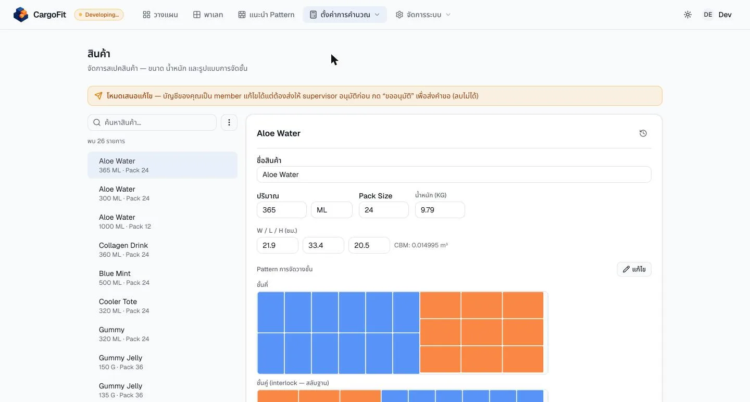Select Collagen Drink 360 ML item
750x402 pixels.
[x=162, y=249]
